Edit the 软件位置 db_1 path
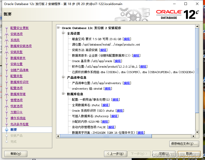205x160 pixels. 143,66
